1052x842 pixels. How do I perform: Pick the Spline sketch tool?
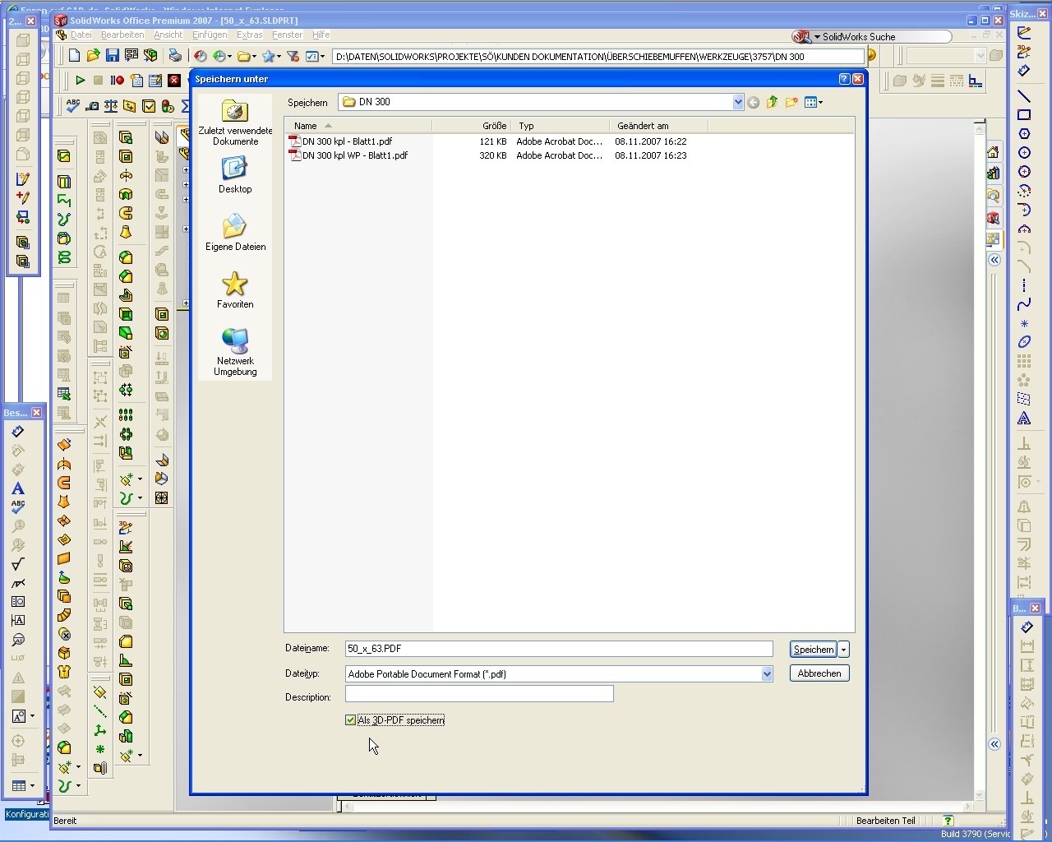point(1024,305)
